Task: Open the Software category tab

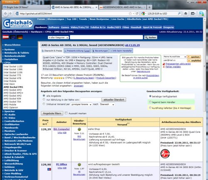Action: [x=54, y=27]
